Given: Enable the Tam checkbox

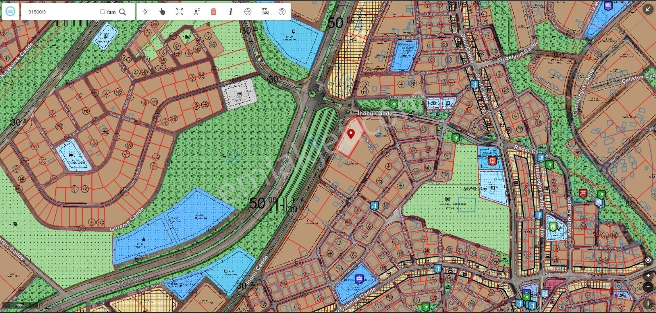Looking at the screenshot, I should (102, 12).
